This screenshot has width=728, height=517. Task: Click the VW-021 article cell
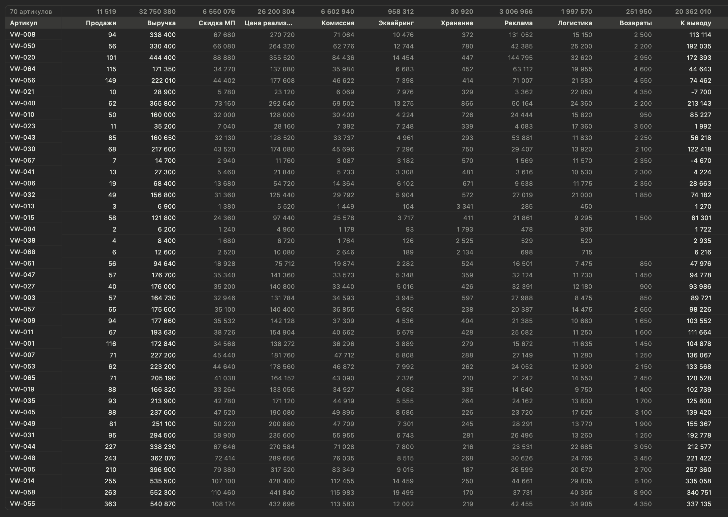[22, 92]
